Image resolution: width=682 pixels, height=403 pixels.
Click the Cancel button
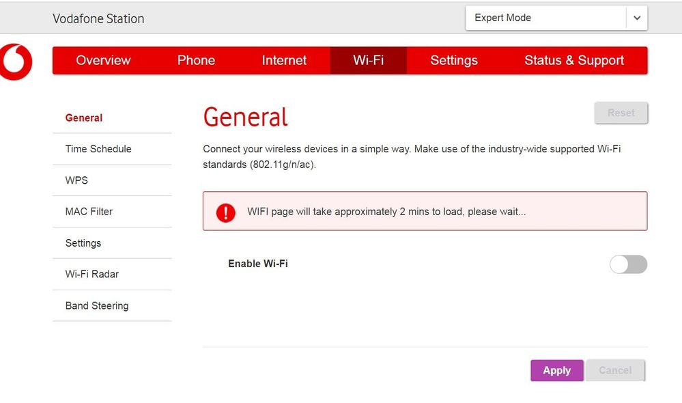[615, 370]
